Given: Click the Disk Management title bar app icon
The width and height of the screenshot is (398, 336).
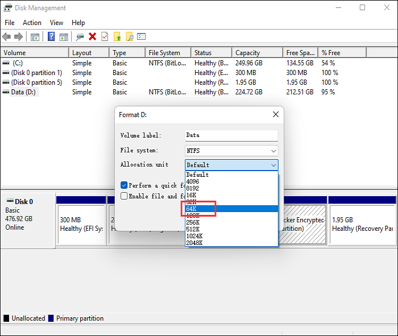Looking at the screenshot, I should [7, 8].
